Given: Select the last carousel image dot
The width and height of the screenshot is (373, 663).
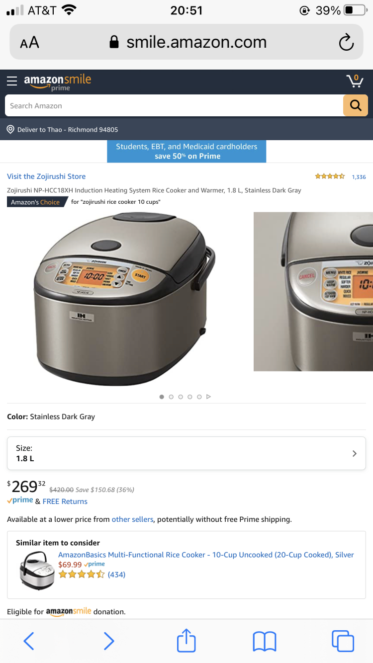Looking at the screenshot, I should point(199,397).
